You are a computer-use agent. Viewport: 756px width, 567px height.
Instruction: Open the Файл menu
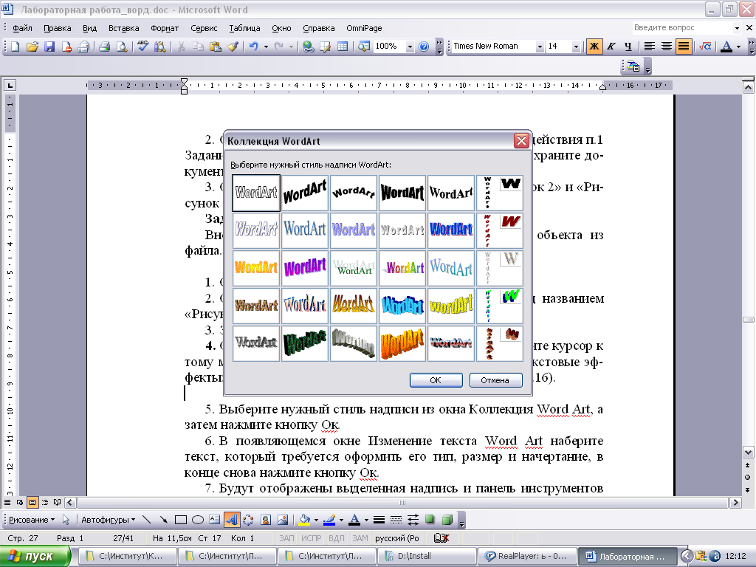click(x=22, y=28)
